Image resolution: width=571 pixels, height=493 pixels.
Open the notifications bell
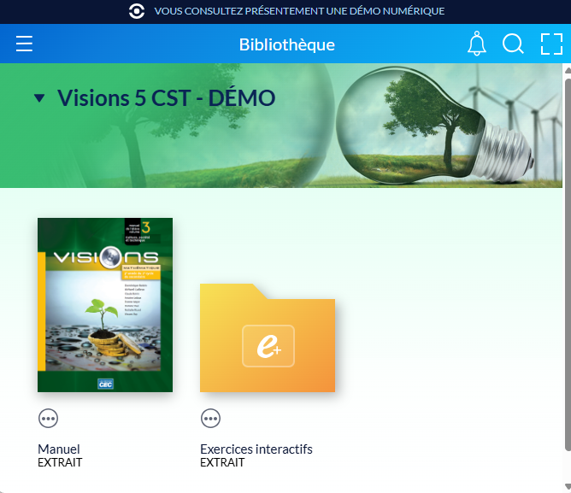click(477, 44)
